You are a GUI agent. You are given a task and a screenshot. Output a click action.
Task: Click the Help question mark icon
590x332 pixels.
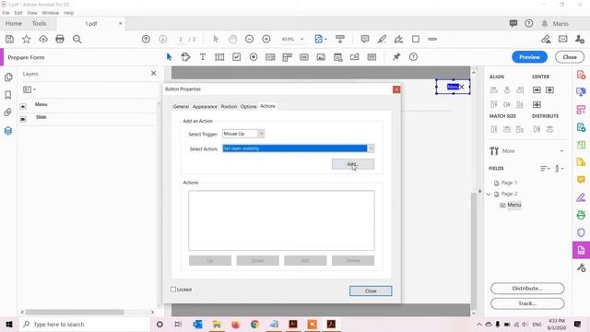[x=528, y=23]
